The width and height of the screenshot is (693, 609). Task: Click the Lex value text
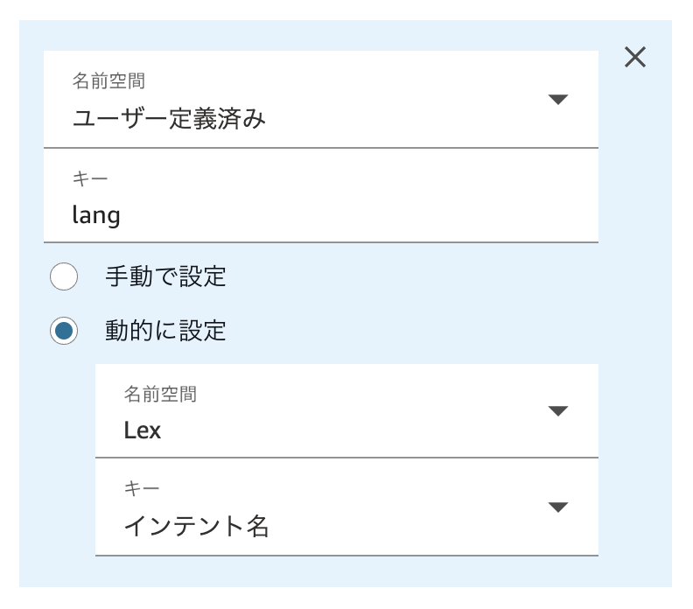click(143, 430)
